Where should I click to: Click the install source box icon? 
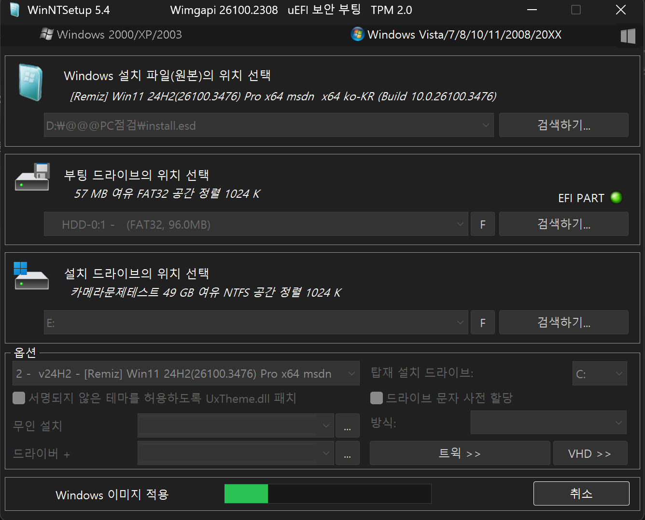coord(31,82)
